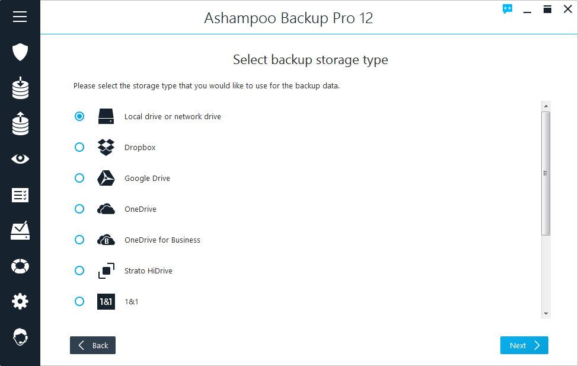This screenshot has width=578, height=366.
Task: Click the restore upload-from-disk sidebar icon
Action: click(20, 123)
